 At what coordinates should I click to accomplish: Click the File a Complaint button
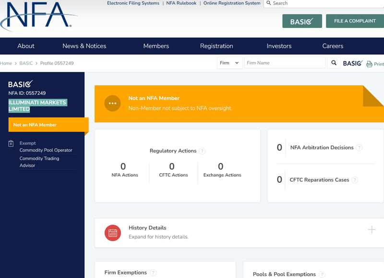tap(355, 21)
